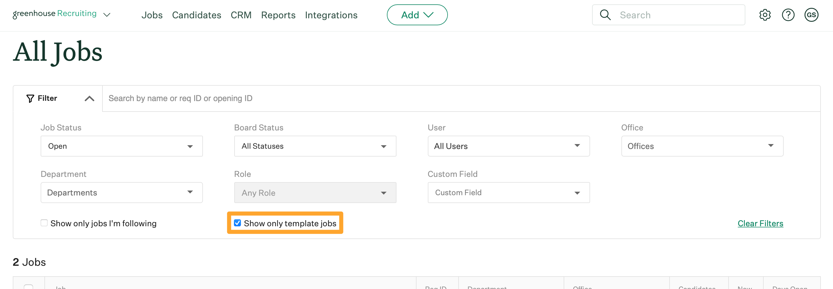Click the help question mark icon
833x289 pixels.
coord(788,15)
